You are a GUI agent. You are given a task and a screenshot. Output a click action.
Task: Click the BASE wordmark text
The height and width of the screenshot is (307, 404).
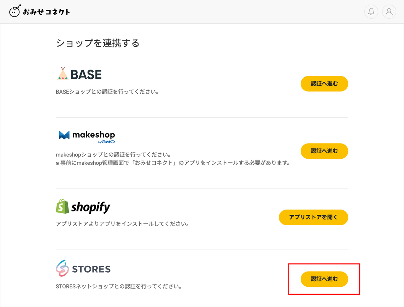click(86, 75)
